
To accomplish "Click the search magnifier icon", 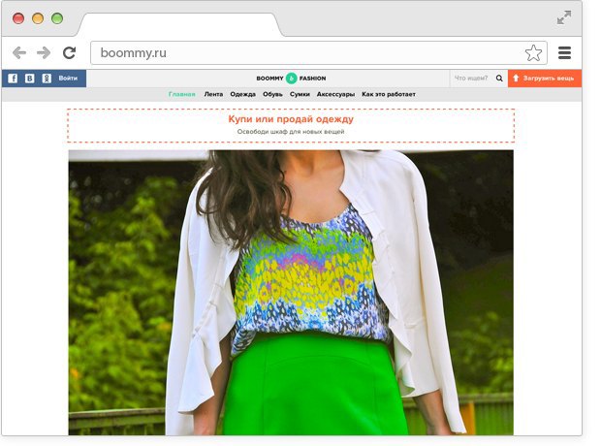I will [499, 78].
